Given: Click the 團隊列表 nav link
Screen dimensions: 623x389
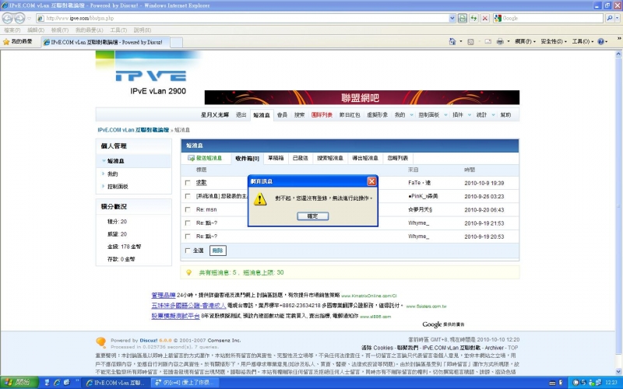Looking at the screenshot, I should pos(322,114).
